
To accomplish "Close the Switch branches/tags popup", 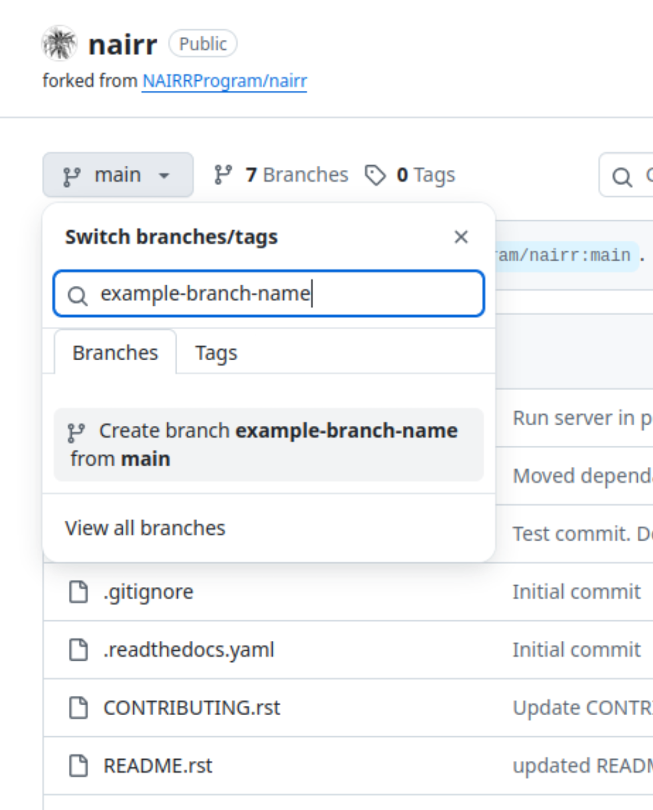I will 461,237.
